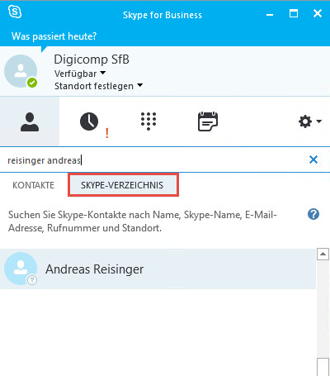
Task: Click the Skype logo in title bar
Action: click(x=15, y=12)
